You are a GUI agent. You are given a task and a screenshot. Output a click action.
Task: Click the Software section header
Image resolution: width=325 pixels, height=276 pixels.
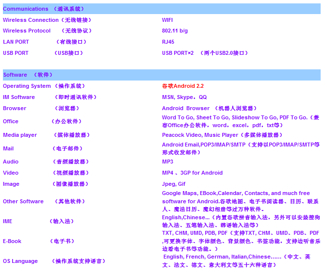pyautogui.click(x=28, y=75)
